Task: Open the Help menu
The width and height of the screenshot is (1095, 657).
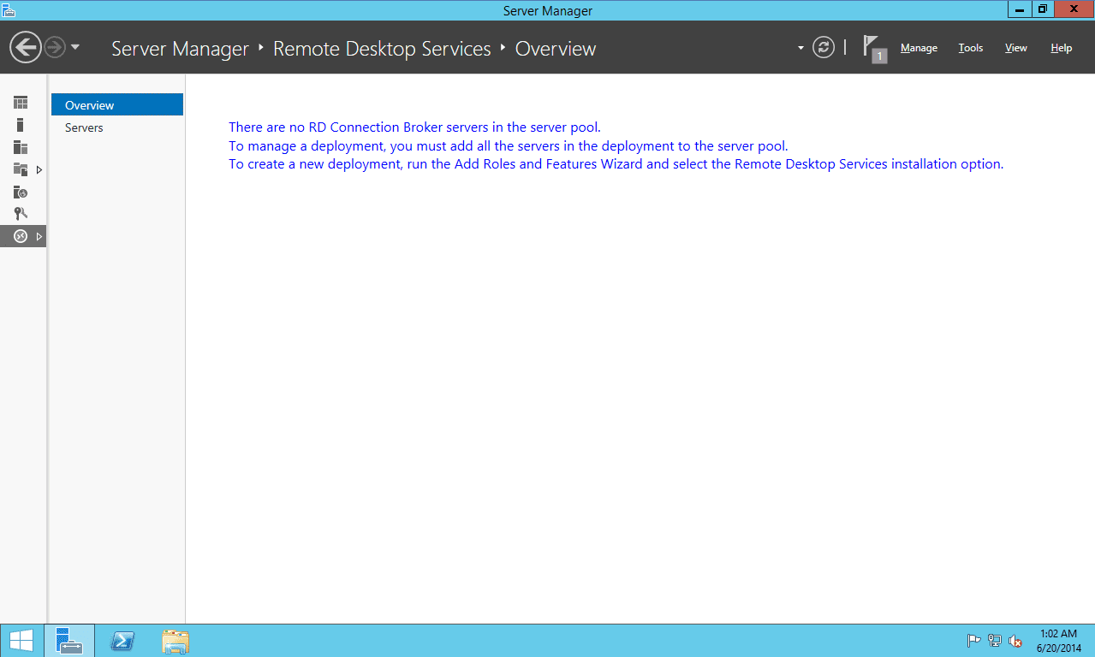Action: point(1062,48)
